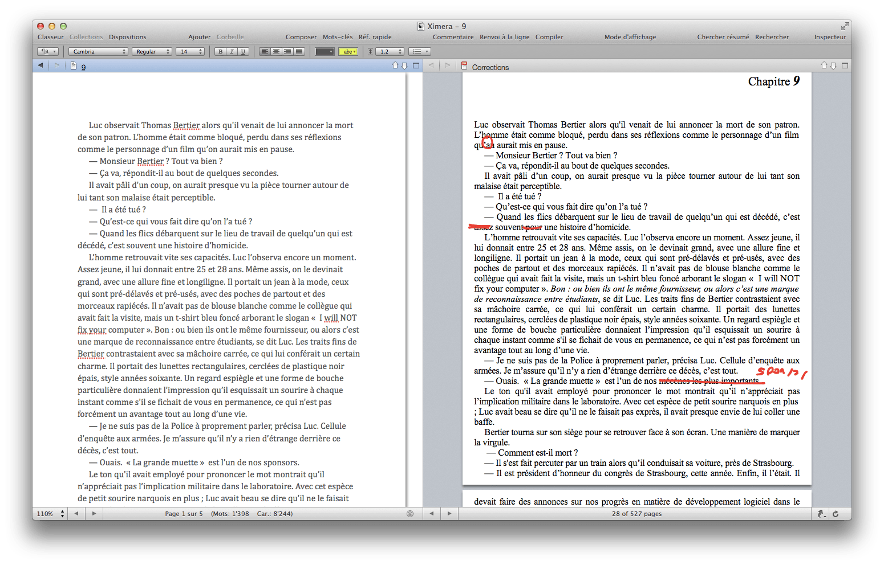884x565 pixels.
Task: Click the justify text alignment icon
Action: pos(299,52)
